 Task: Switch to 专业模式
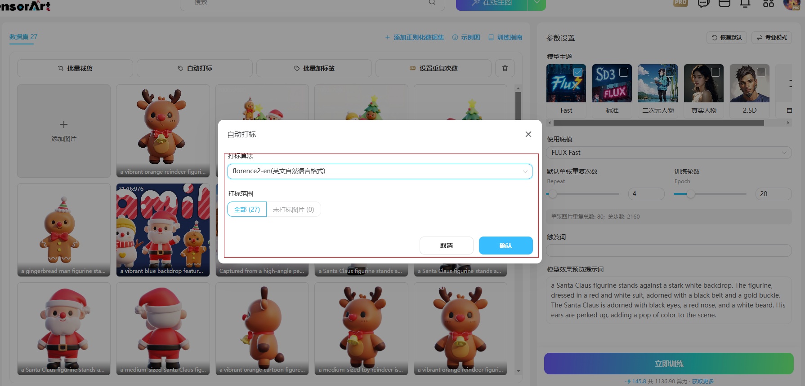pos(772,38)
